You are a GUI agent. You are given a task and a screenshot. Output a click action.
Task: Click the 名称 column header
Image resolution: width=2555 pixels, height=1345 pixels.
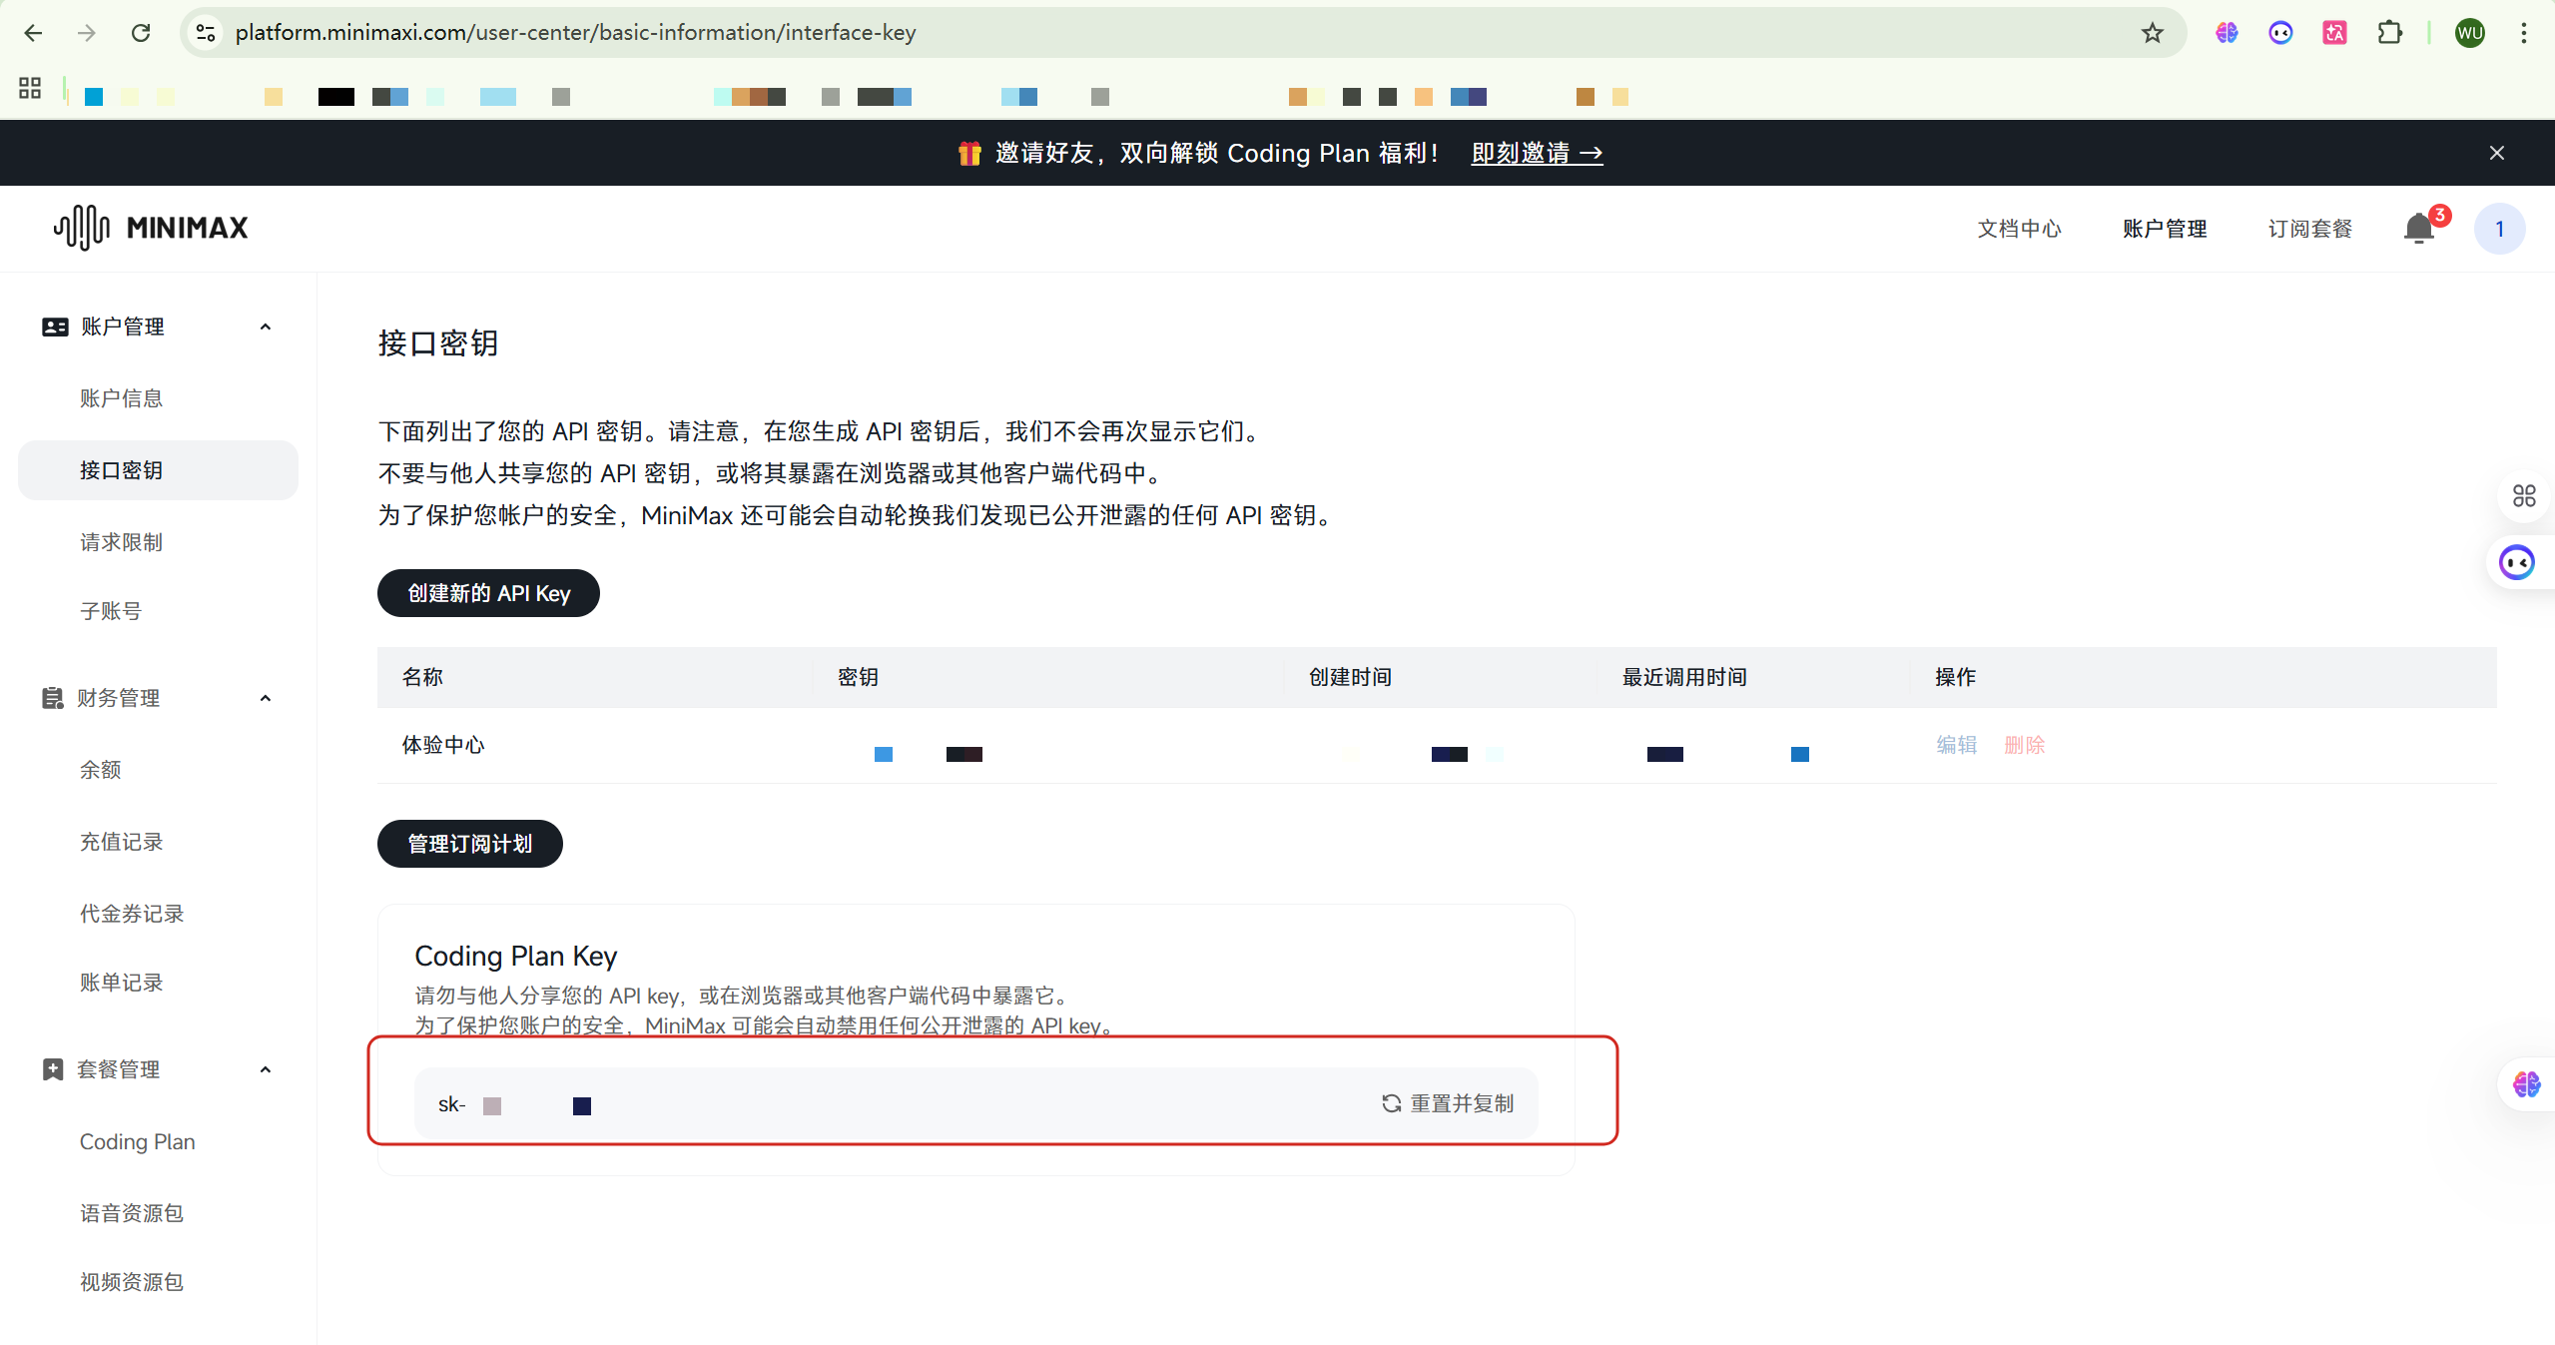point(422,677)
